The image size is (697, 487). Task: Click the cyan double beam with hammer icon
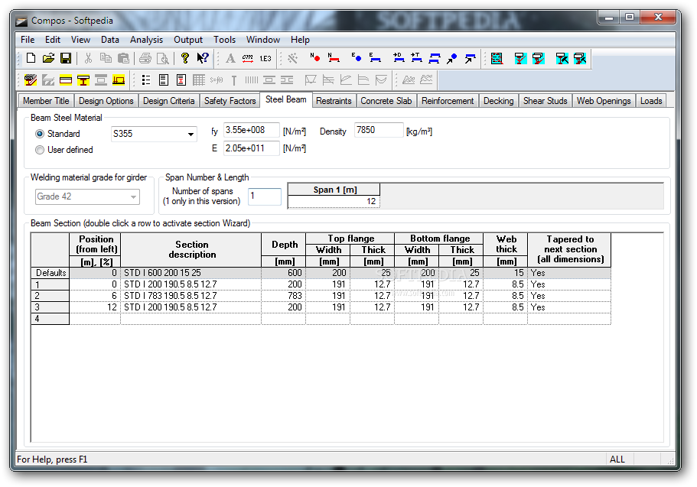point(580,58)
